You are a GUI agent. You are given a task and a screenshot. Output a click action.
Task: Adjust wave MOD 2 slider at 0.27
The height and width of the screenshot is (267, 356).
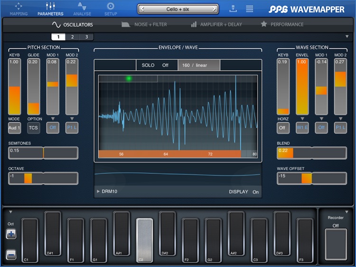click(340, 87)
